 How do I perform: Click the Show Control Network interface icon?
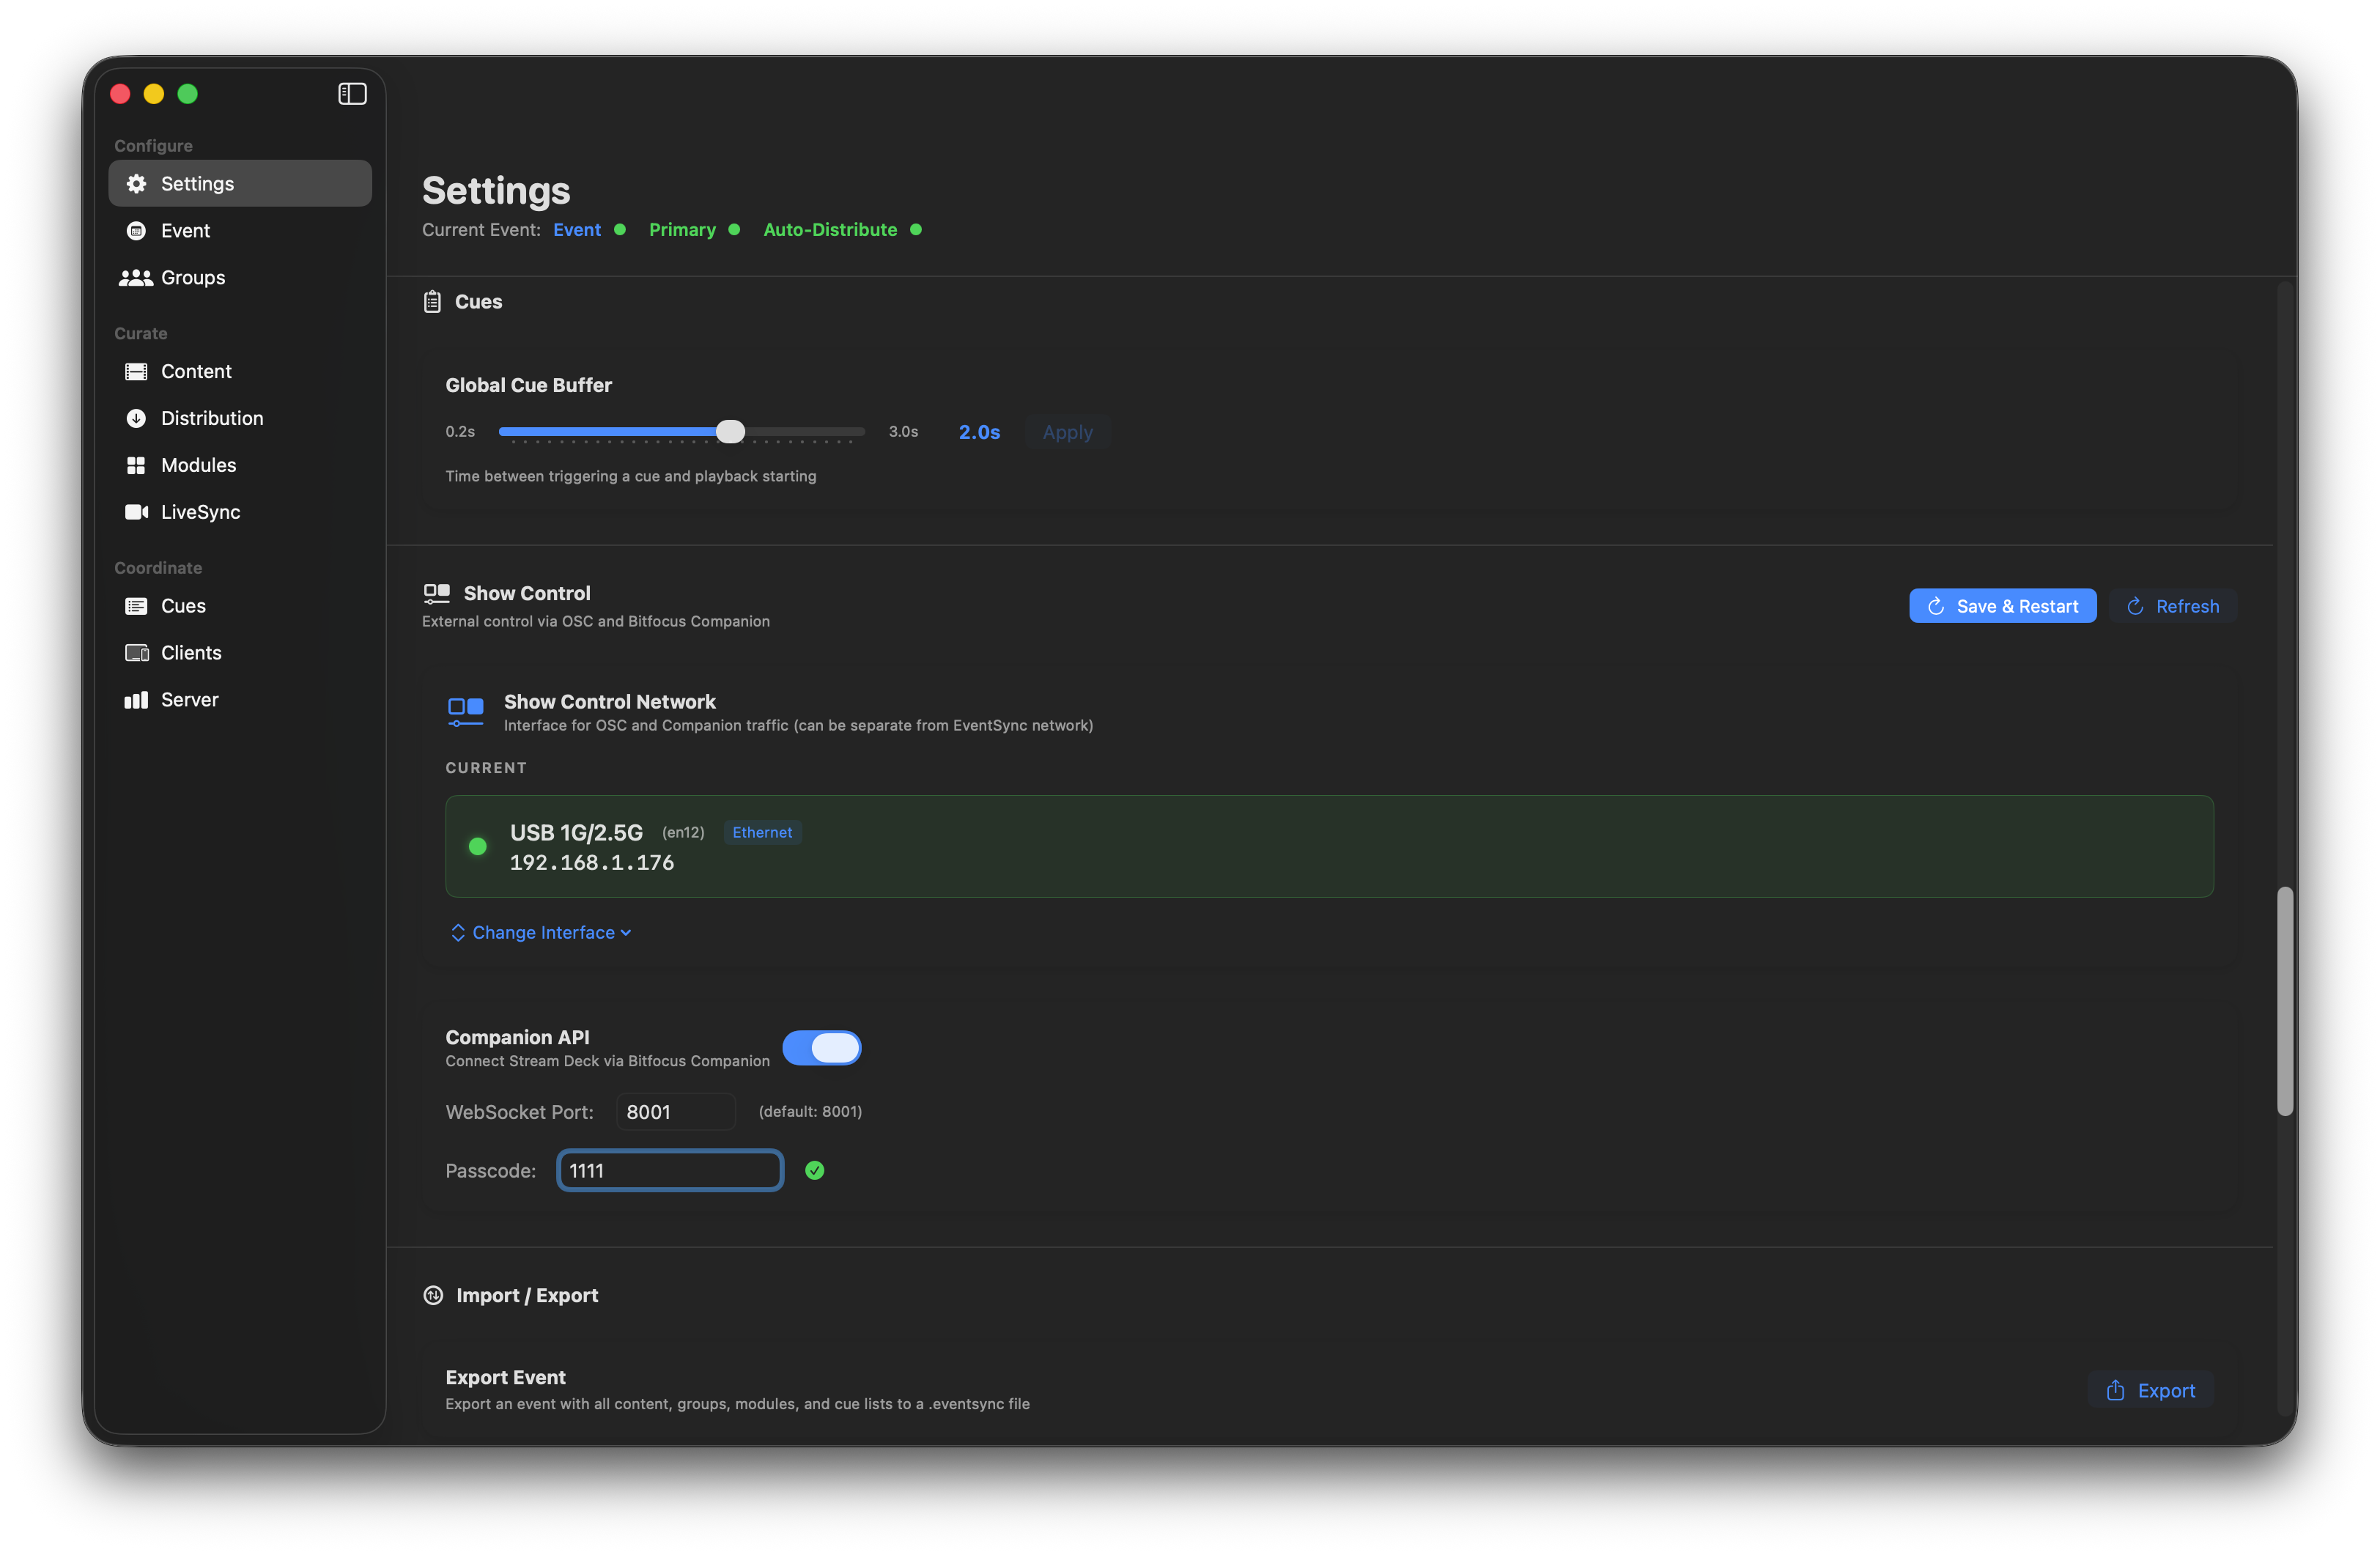point(466,712)
